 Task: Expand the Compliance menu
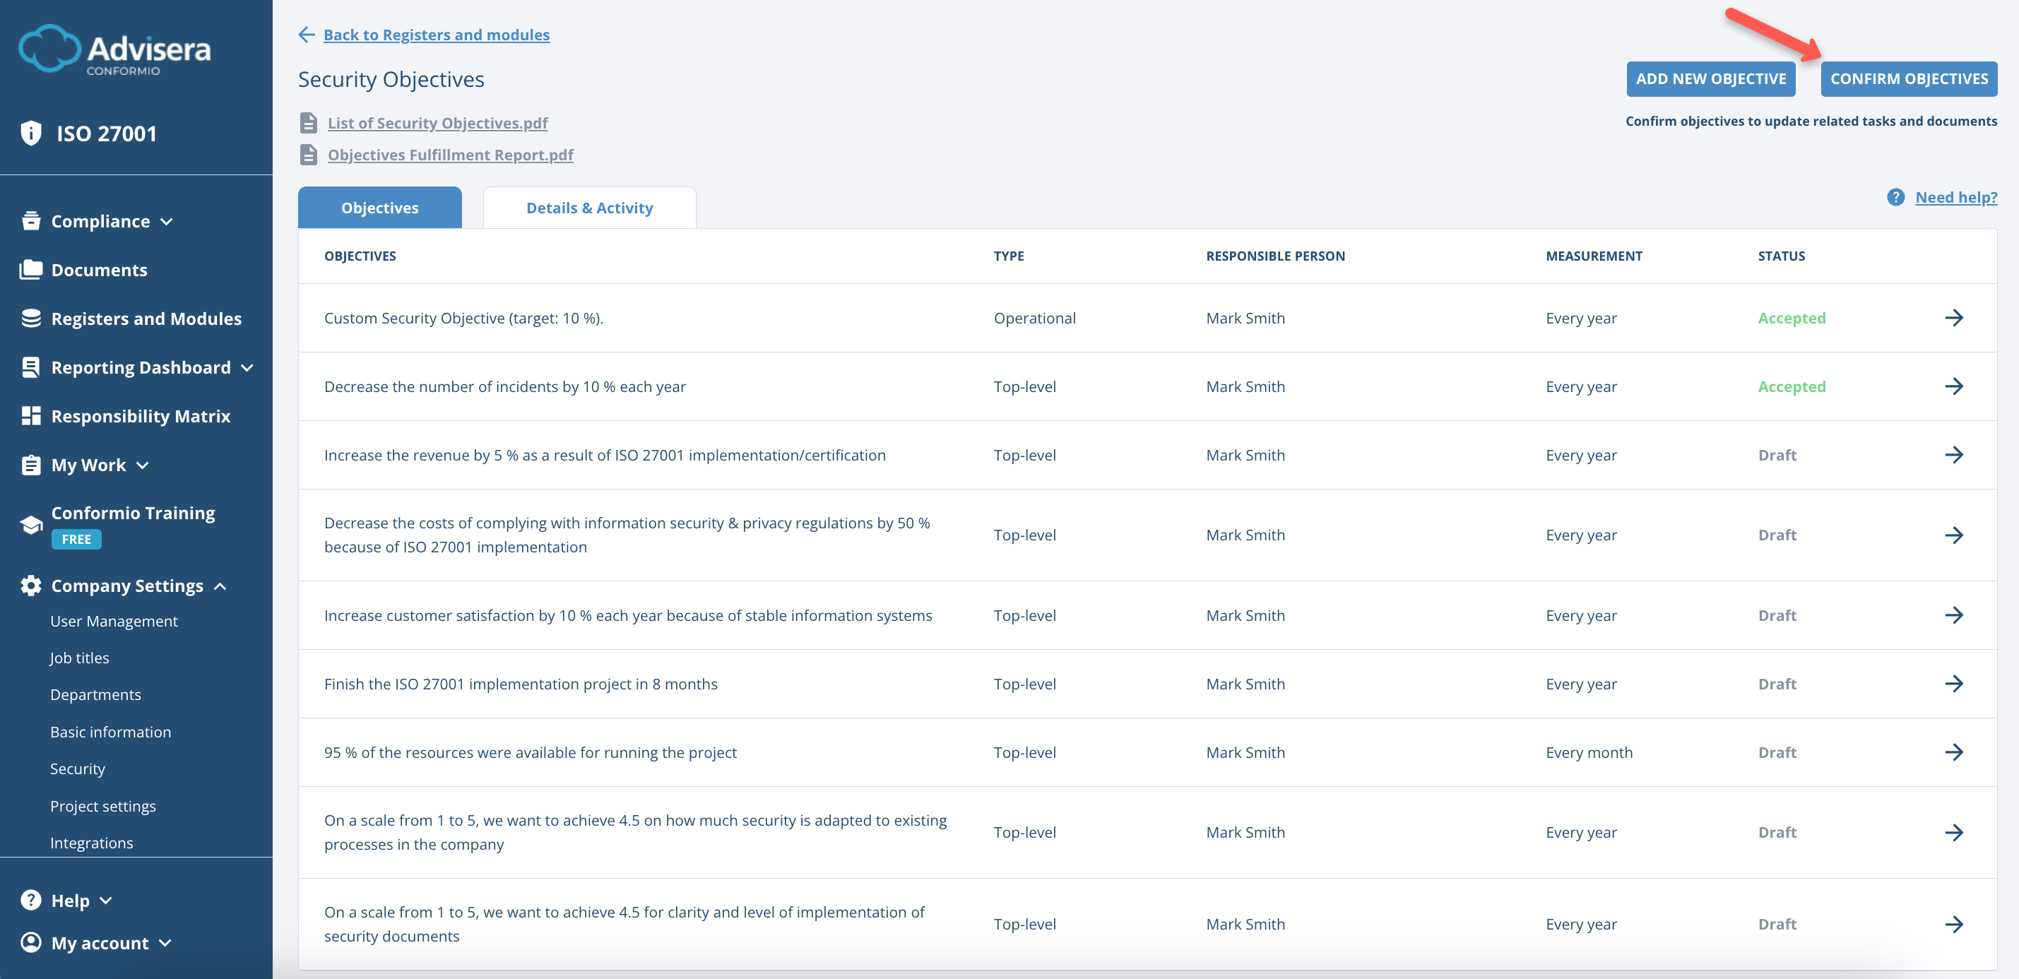coord(100,221)
